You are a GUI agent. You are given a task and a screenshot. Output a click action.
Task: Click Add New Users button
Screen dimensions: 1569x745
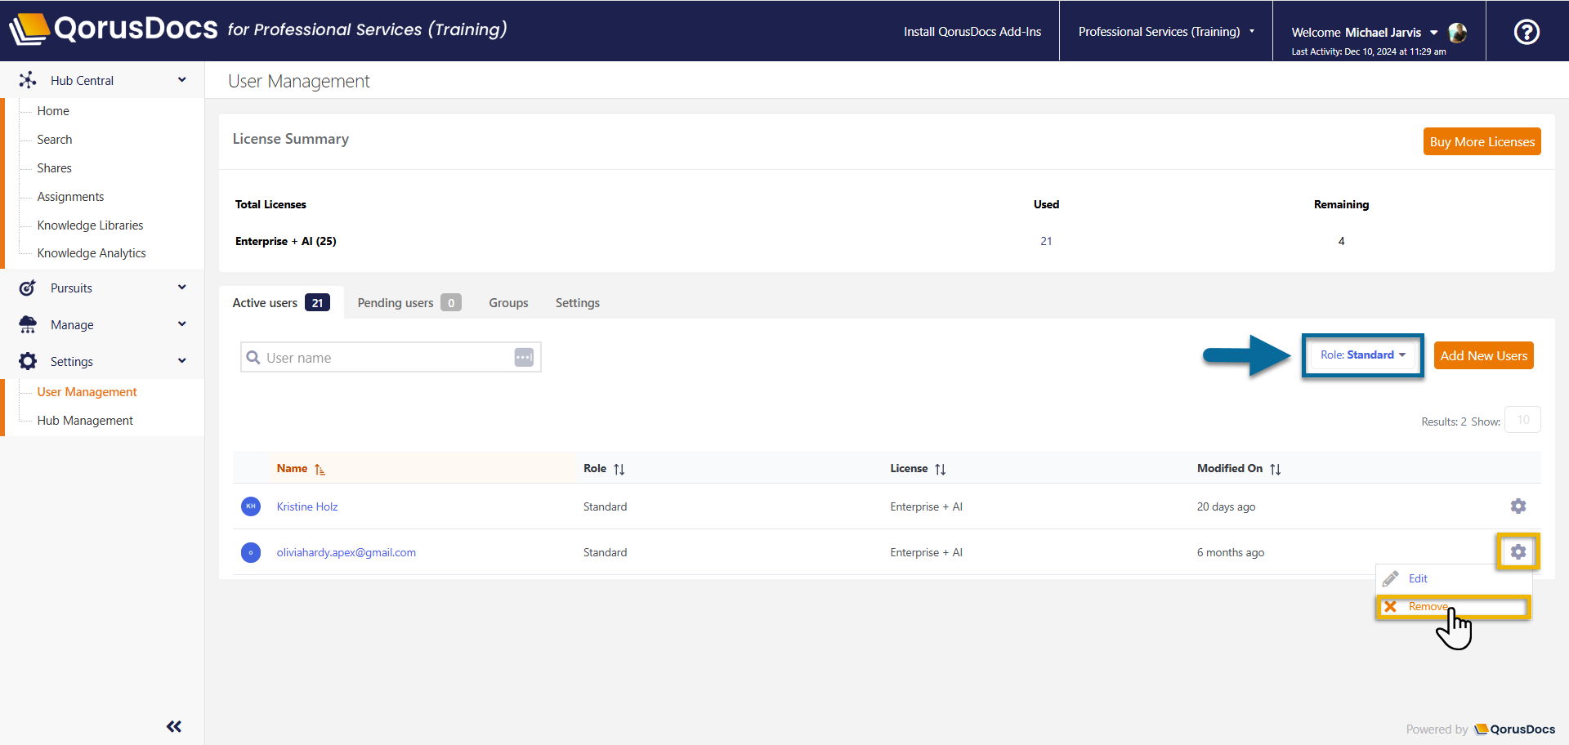1483,355
